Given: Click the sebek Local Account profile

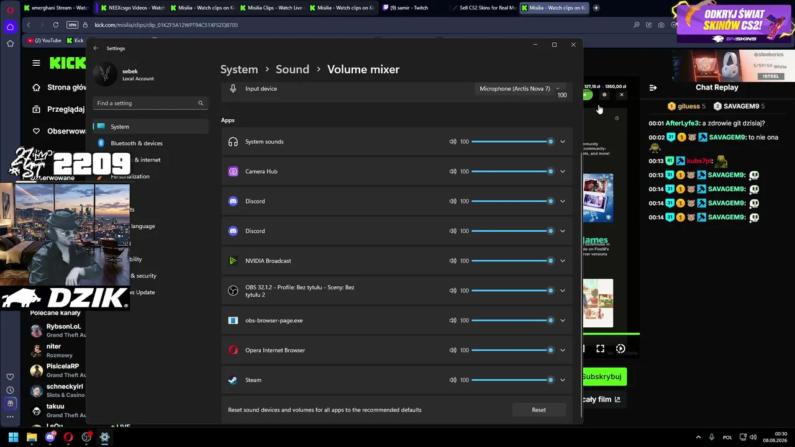Looking at the screenshot, I should 124,74.
